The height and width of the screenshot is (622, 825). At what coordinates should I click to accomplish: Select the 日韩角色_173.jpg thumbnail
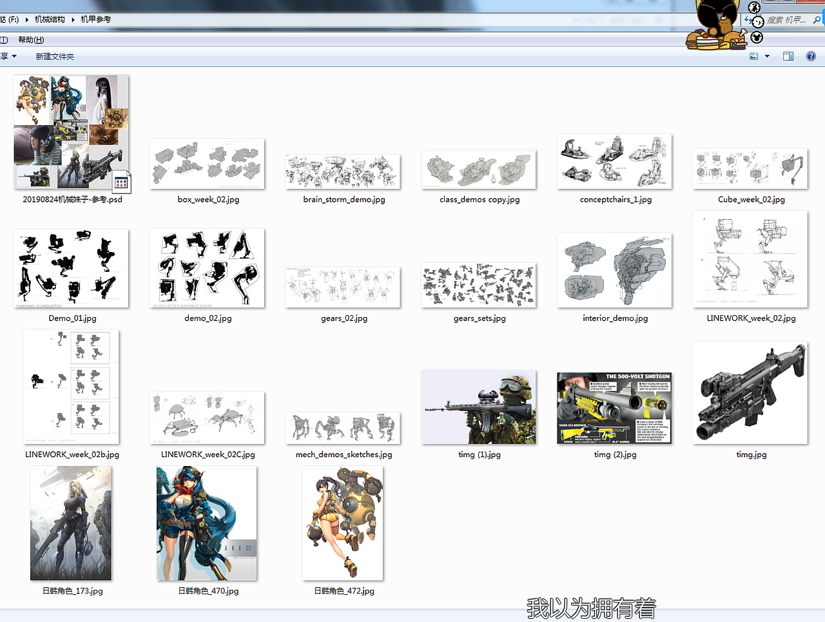pyautogui.click(x=71, y=523)
